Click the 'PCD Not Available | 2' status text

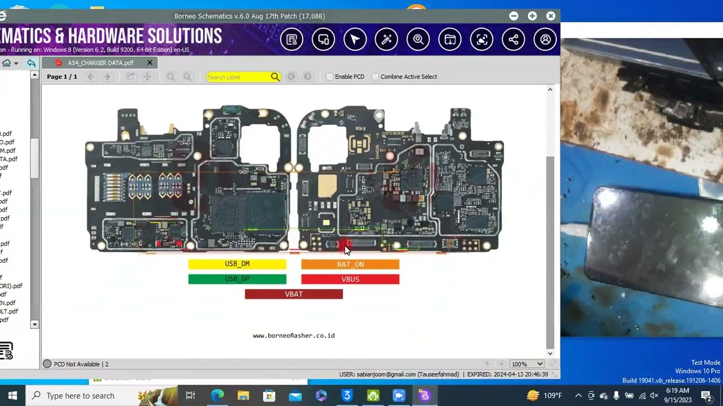[x=81, y=364]
